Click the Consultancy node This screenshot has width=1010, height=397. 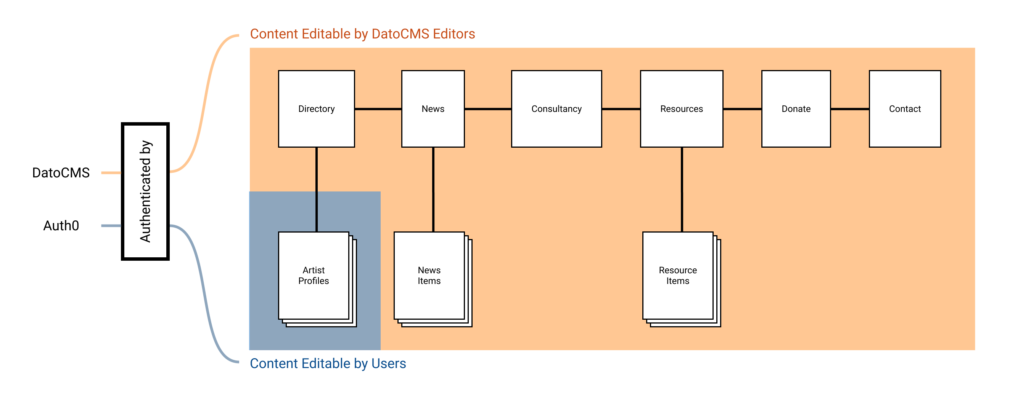556,109
